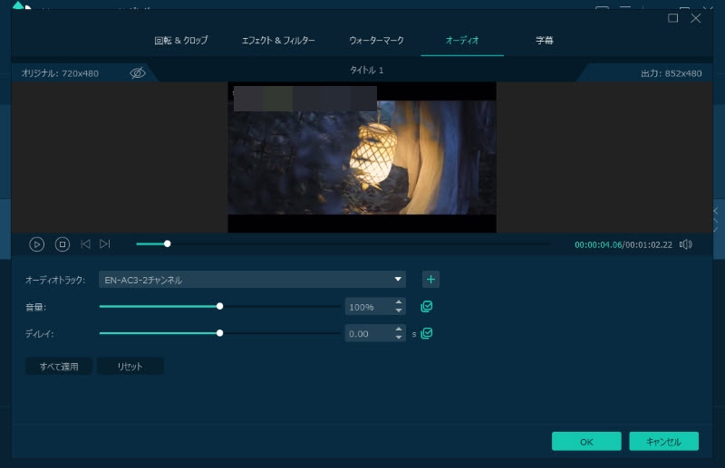This screenshot has height=468, width=725.
Task: Open the 字幕 subtitle tab
Action: pyautogui.click(x=545, y=41)
